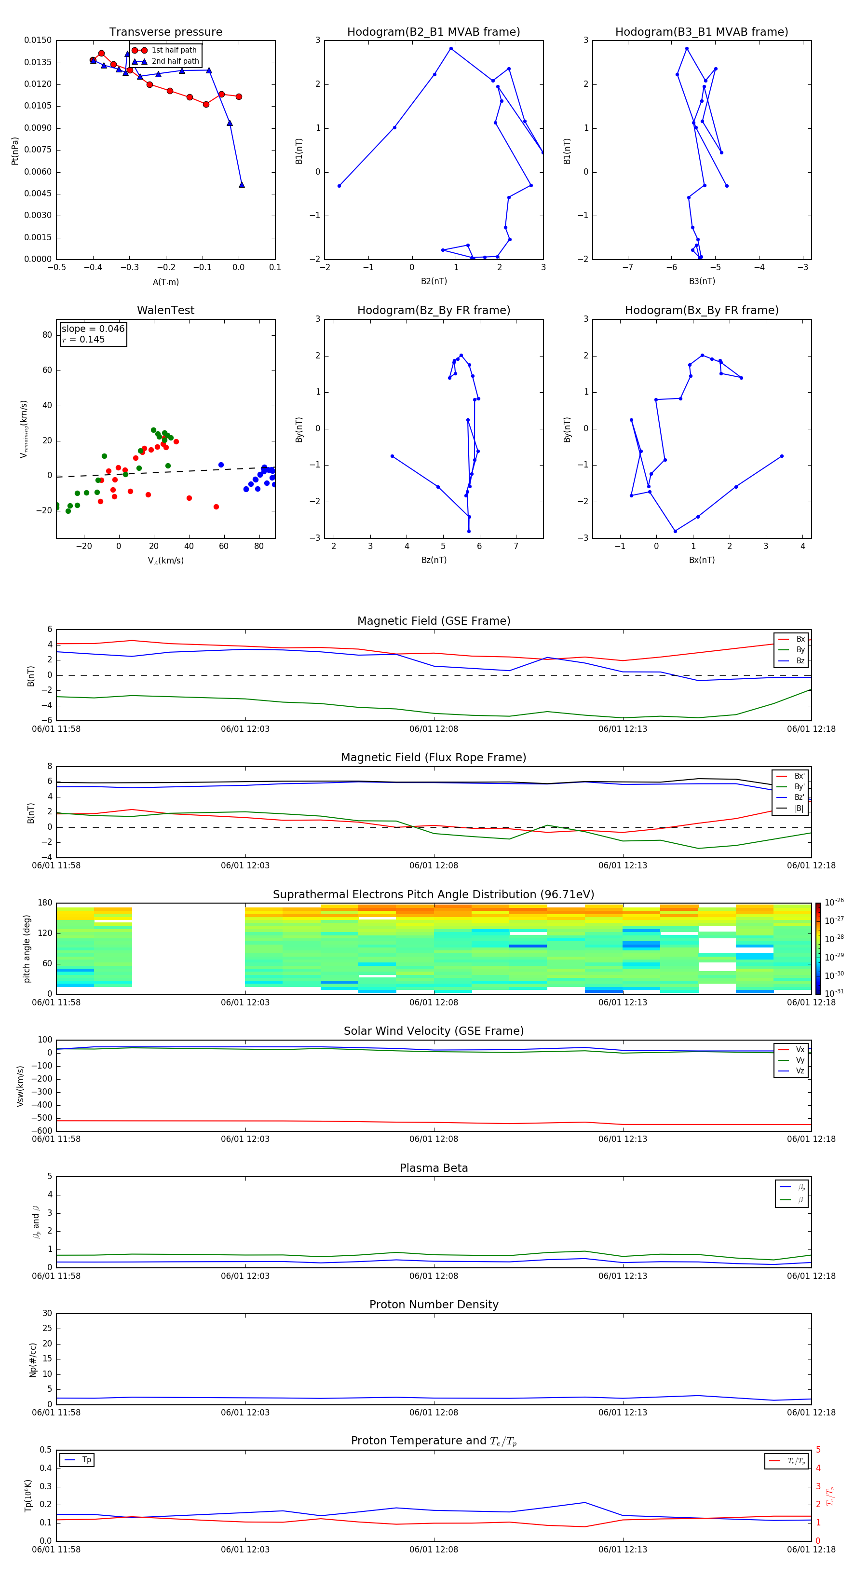
Task: Select '06/01 12:13' under Solar Wind Velocity panel
Action: (623, 1139)
